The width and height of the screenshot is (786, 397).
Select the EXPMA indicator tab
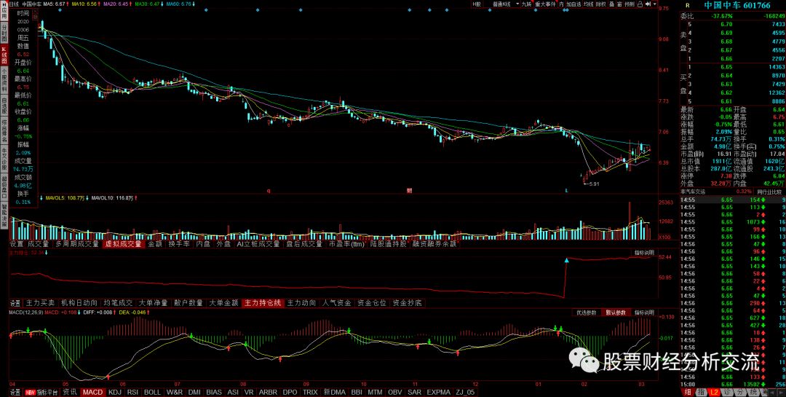(x=439, y=392)
